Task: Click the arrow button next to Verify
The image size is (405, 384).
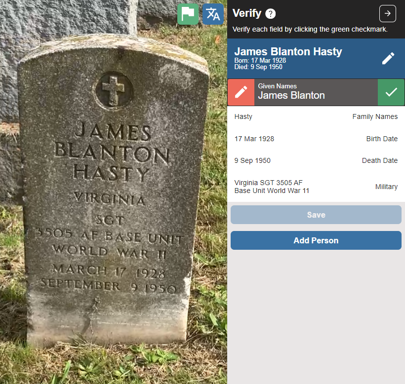Action: [387, 14]
